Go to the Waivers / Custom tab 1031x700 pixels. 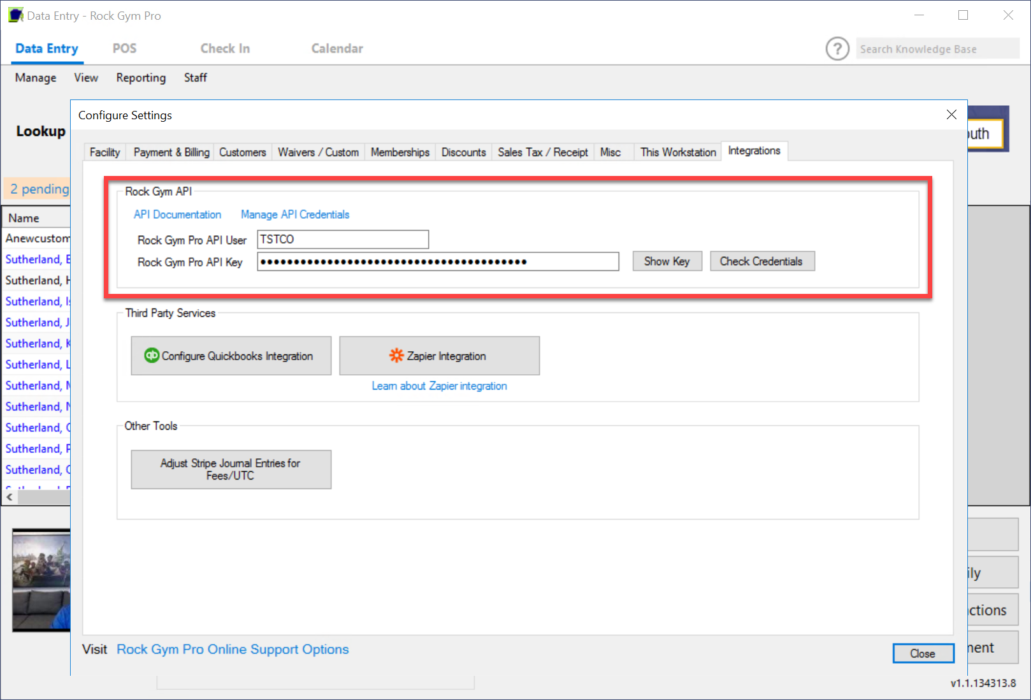click(318, 152)
